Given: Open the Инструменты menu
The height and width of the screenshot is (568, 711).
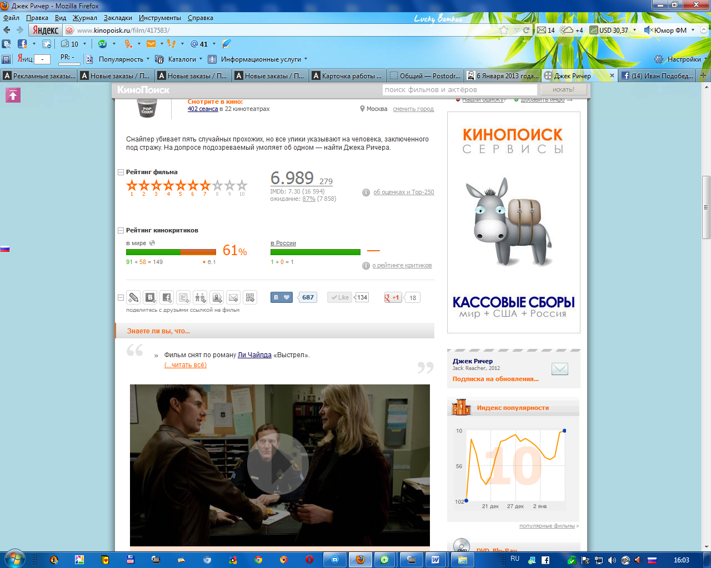Looking at the screenshot, I should tap(160, 18).
